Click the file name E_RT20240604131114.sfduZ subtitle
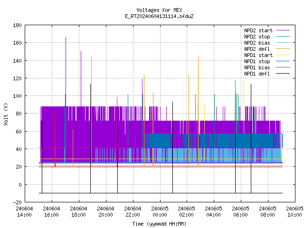 [159, 16]
